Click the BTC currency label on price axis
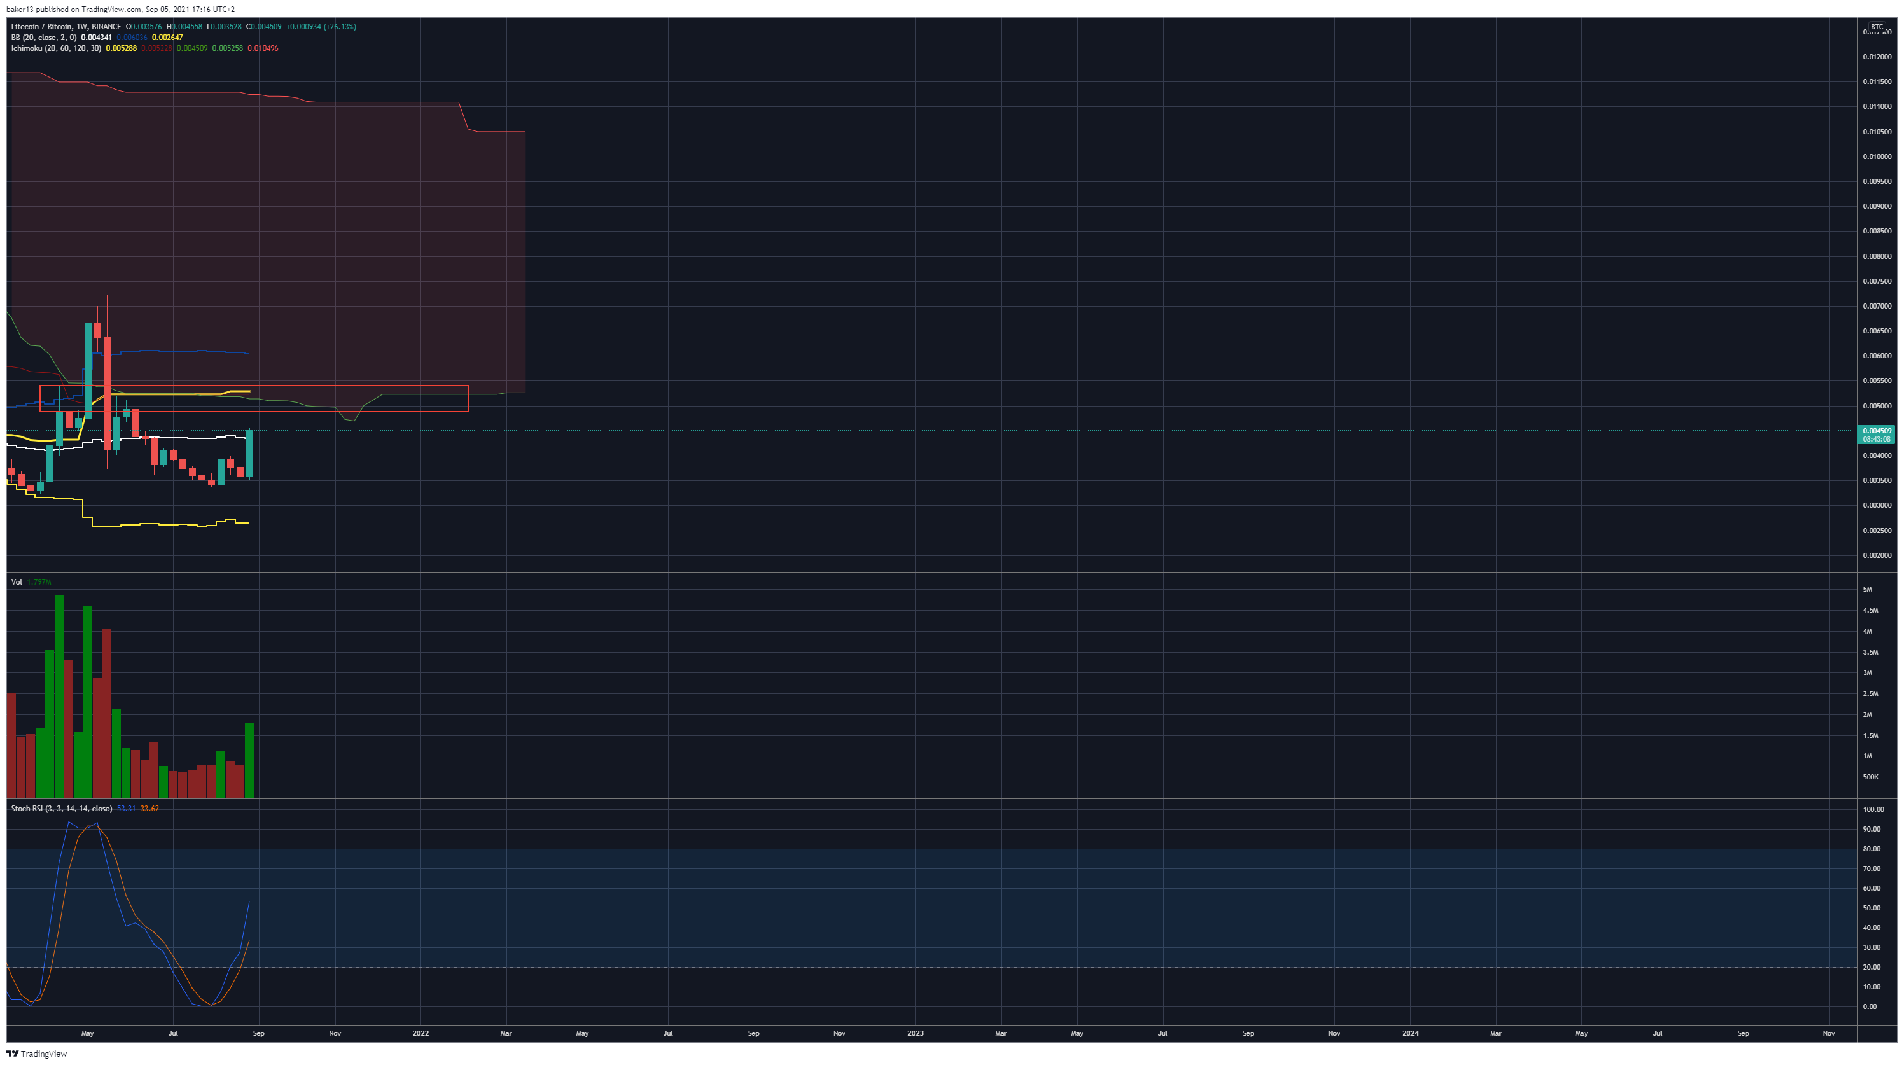The image size is (1904, 1065). (1877, 27)
